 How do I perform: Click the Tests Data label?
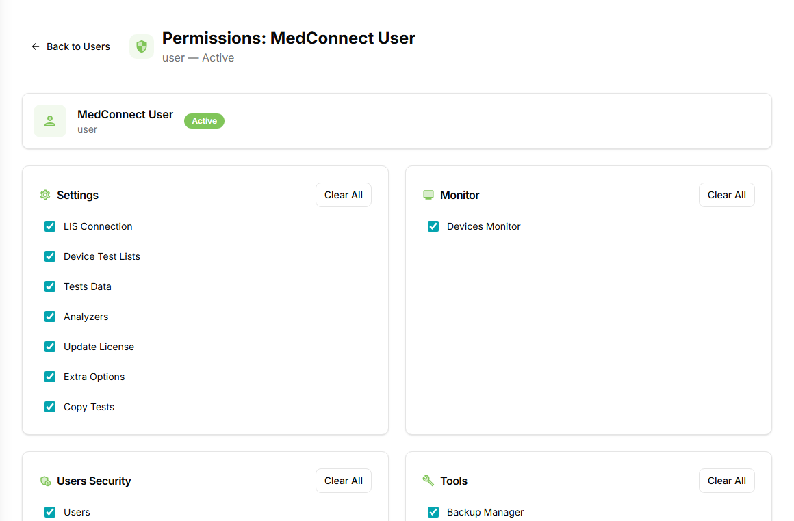[x=87, y=286]
